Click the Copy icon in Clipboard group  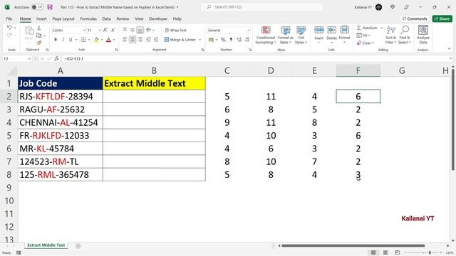tap(38, 36)
